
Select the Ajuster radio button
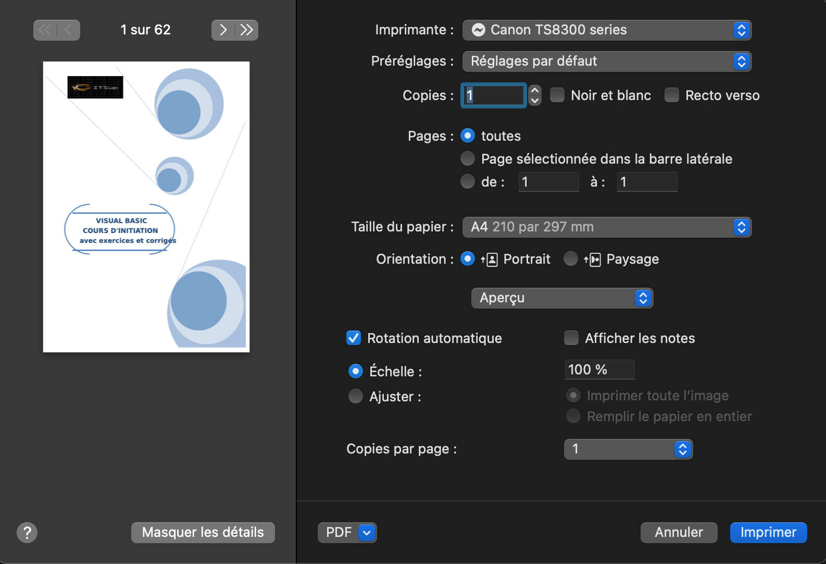pyautogui.click(x=356, y=396)
